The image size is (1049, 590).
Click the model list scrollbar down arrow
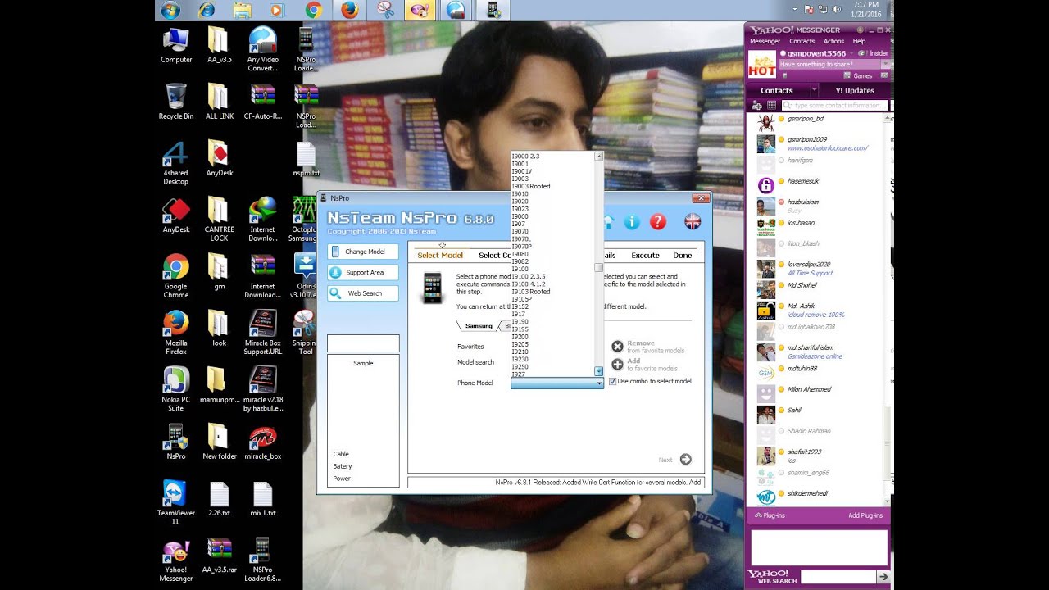tap(598, 371)
